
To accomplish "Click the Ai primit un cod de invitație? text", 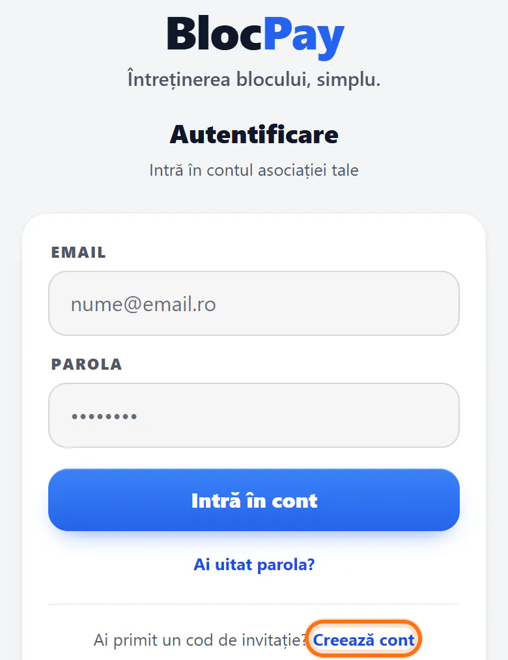I will [x=200, y=640].
